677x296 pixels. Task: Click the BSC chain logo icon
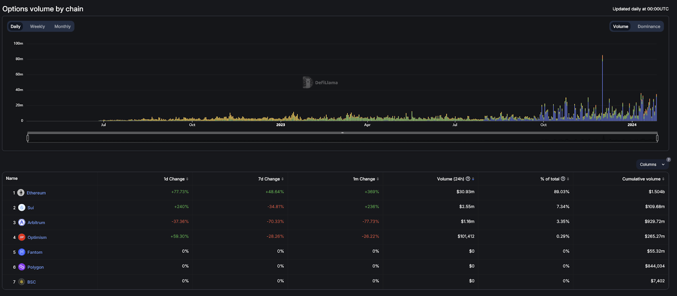pyautogui.click(x=22, y=282)
